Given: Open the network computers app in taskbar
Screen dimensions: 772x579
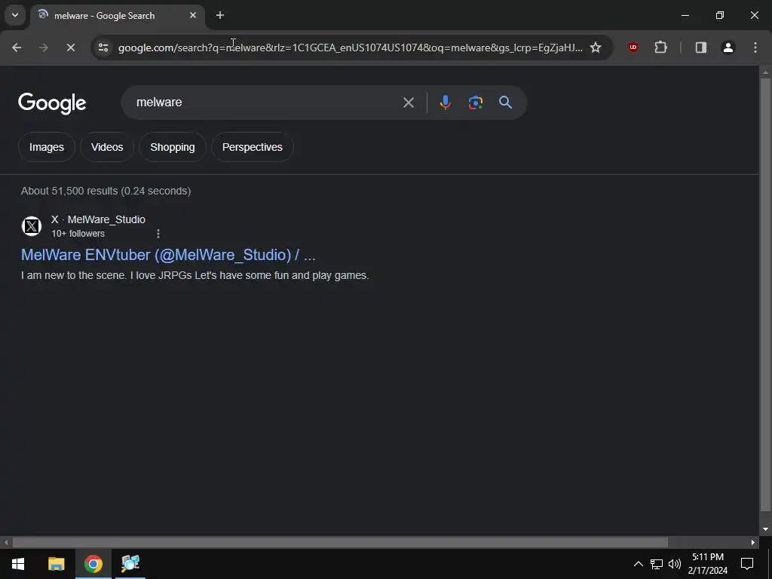Looking at the screenshot, I should coord(130,564).
